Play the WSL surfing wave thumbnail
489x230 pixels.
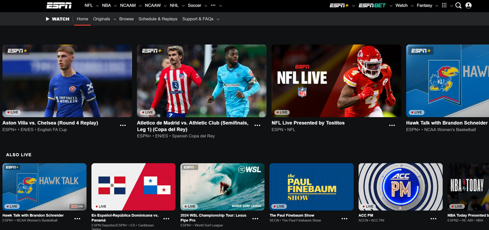[x=222, y=187]
